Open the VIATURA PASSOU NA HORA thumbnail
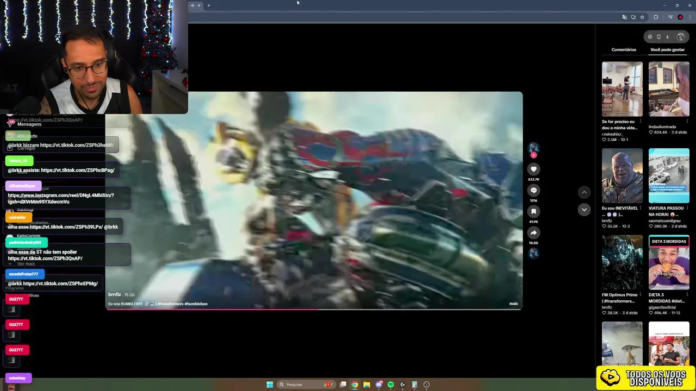The width and height of the screenshot is (696, 391). point(669,176)
